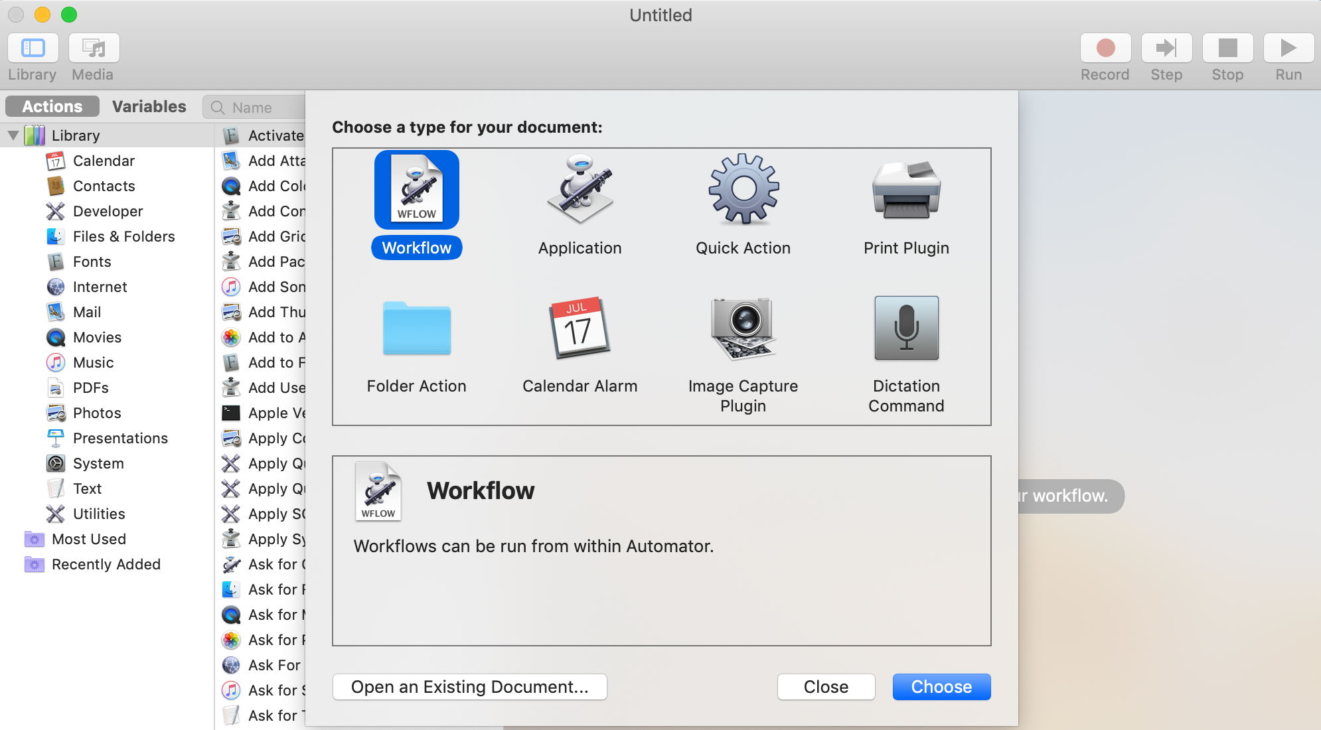Image resolution: width=1321 pixels, height=730 pixels.
Task: Collapse the Library disclosure triangle
Action: 13,135
